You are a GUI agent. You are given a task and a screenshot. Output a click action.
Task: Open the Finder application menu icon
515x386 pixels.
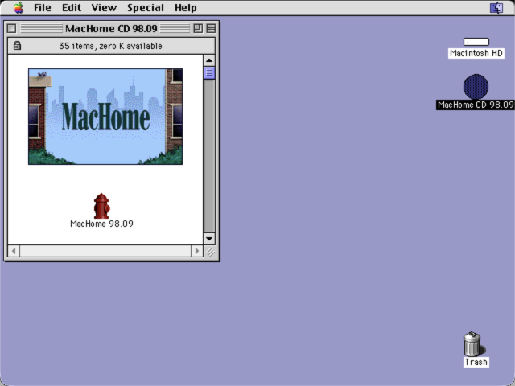click(496, 7)
